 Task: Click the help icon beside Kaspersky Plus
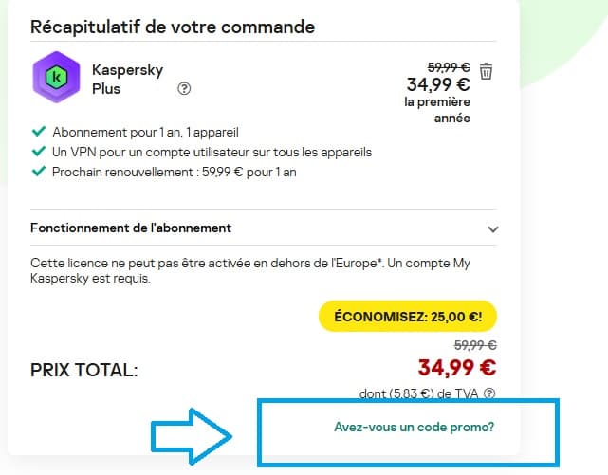184,89
